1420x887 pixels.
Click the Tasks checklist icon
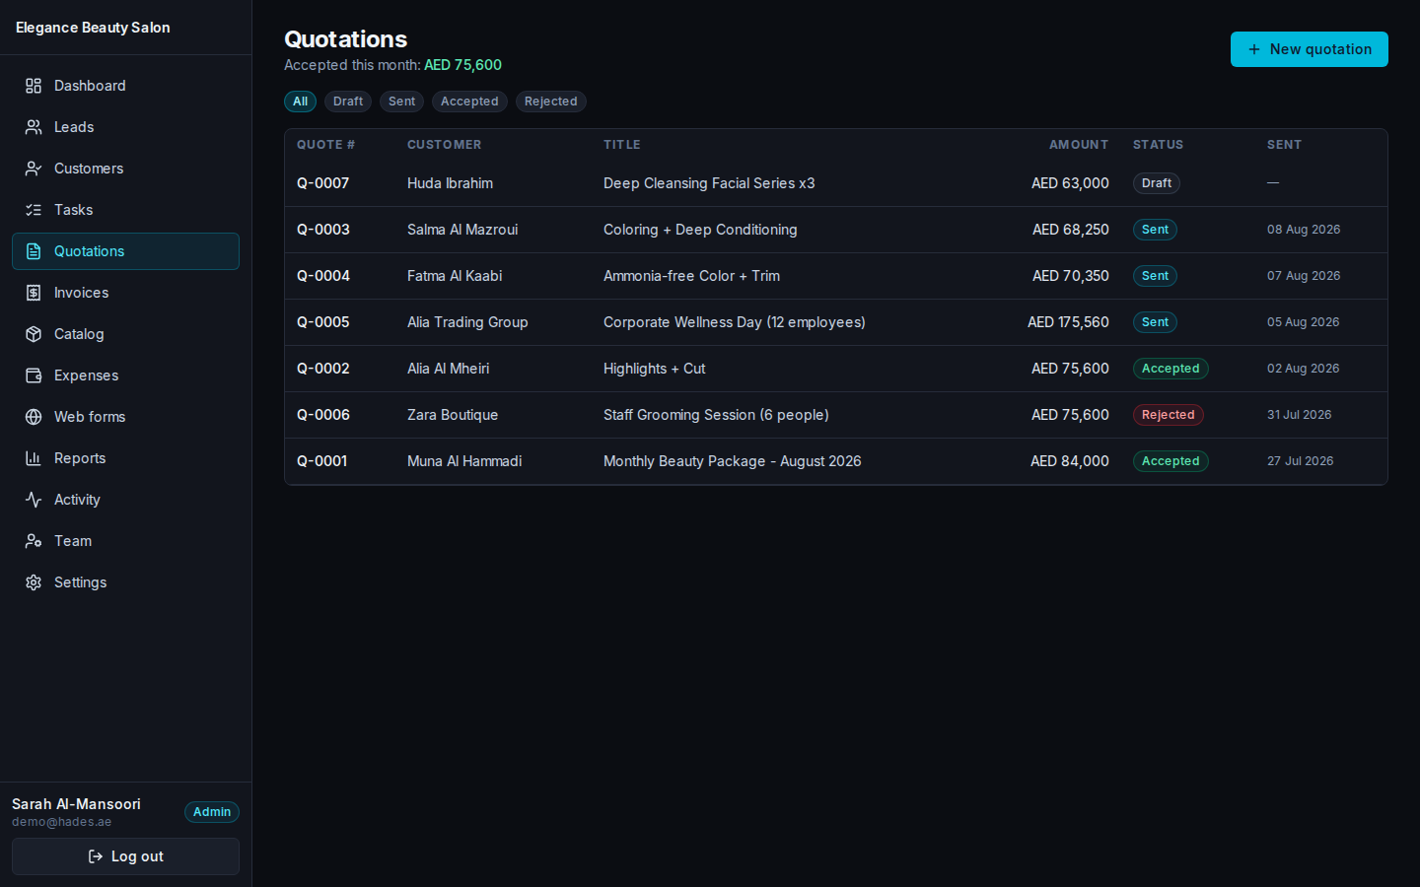click(x=34, y=210)
